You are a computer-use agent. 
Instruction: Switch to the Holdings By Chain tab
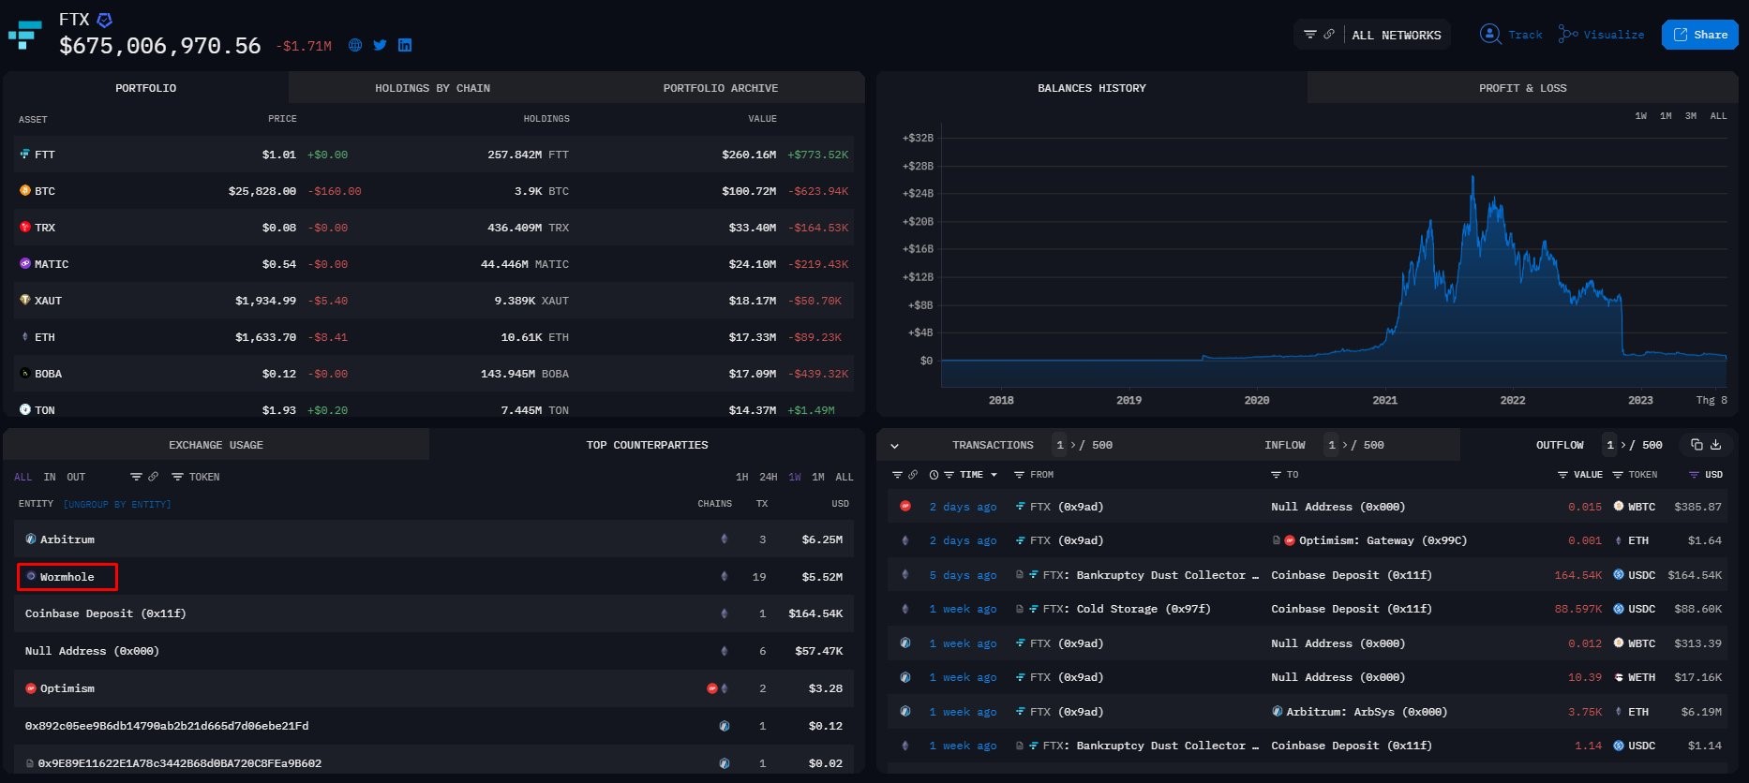click(432, 88)
